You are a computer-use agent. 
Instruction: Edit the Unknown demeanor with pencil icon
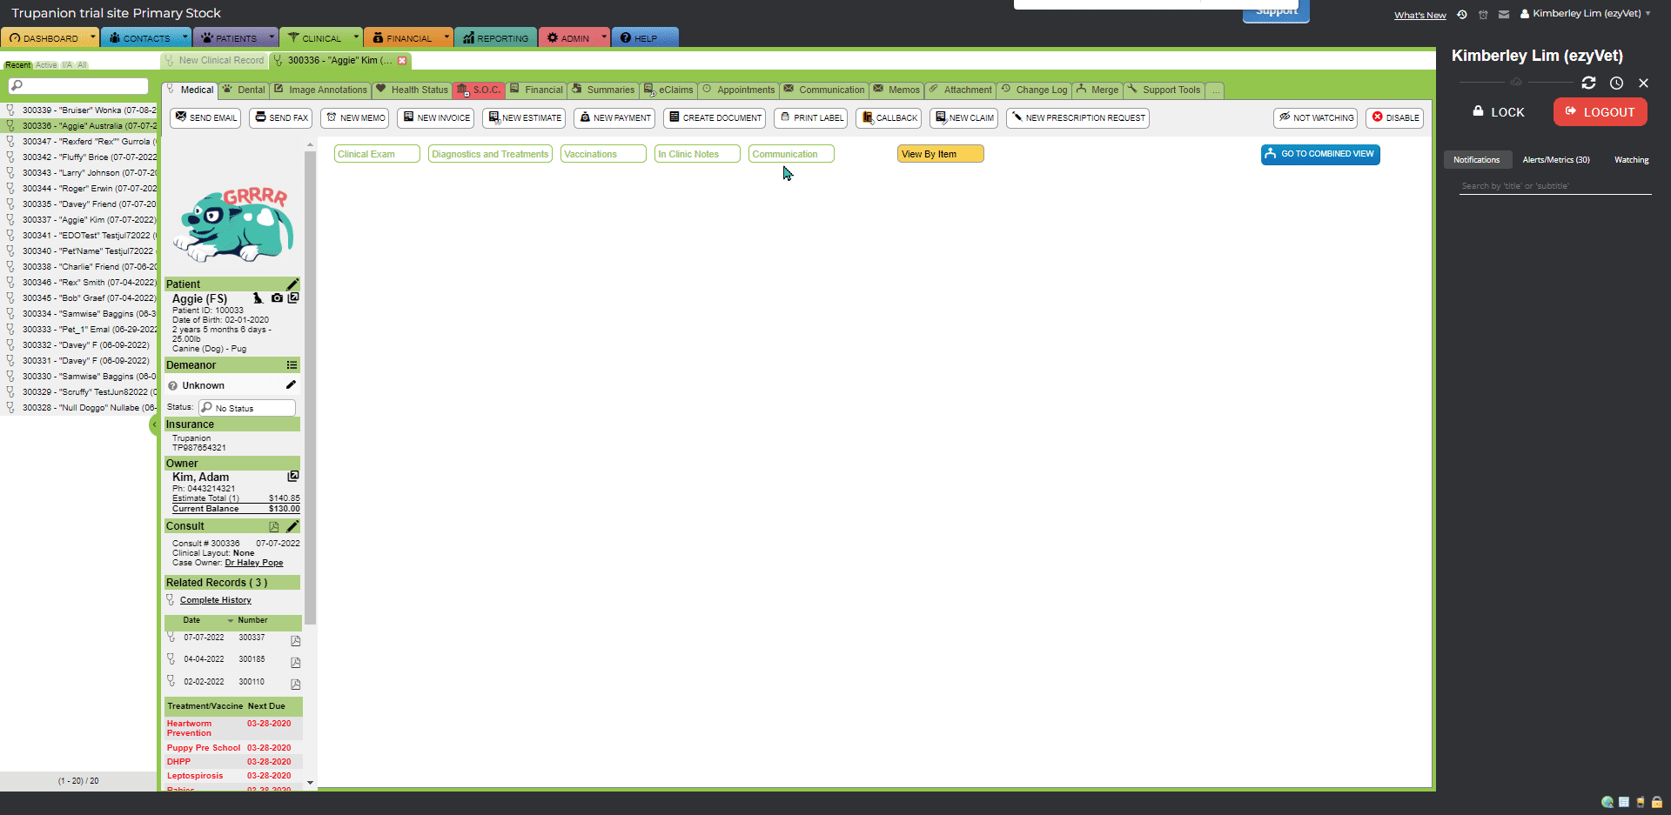click(x=291, y=384)
